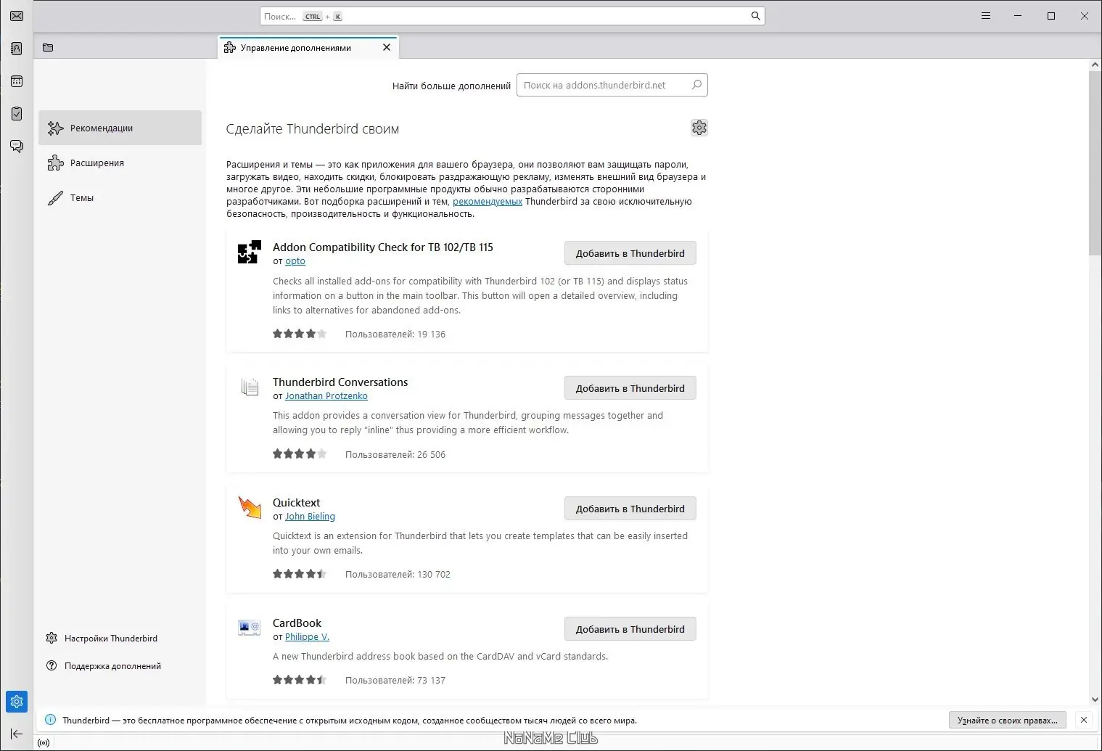Click the Addon Compatibility Check puzzle icon
This screenshot has width=1102, height=751.
click(250, 252)
